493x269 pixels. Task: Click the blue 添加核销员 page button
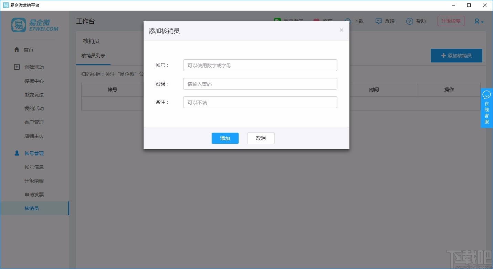coord(457,56)
